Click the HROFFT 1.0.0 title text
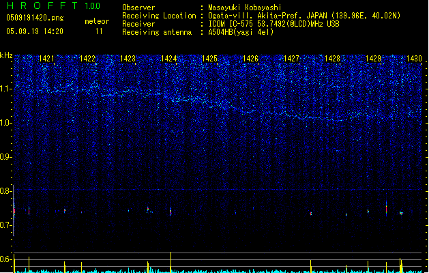The height and width of the screenshot is (273, 429). tap(53, 5)
